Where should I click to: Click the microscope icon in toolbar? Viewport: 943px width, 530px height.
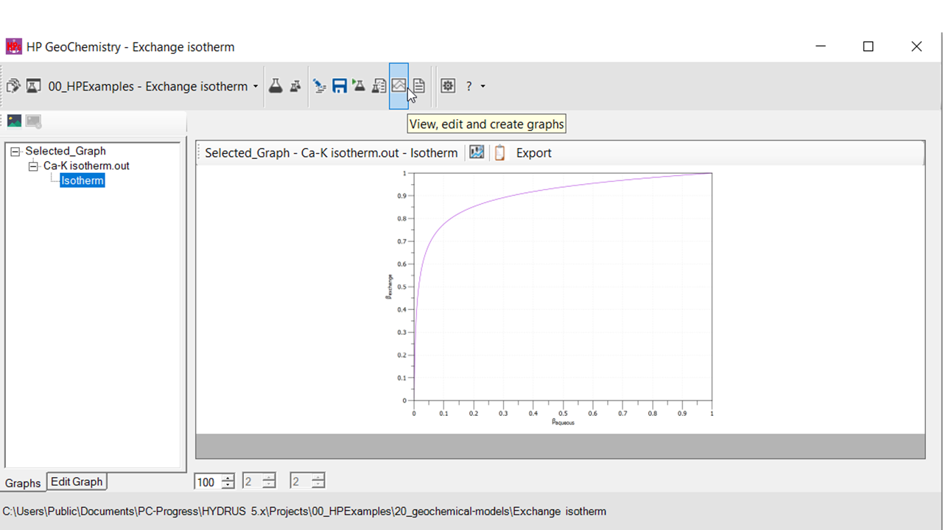[x=319, y=86]
